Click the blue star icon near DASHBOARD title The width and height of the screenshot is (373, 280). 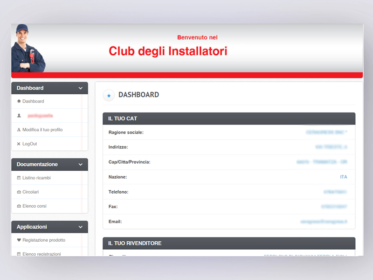pyautogui.click(x=109, y=95)
